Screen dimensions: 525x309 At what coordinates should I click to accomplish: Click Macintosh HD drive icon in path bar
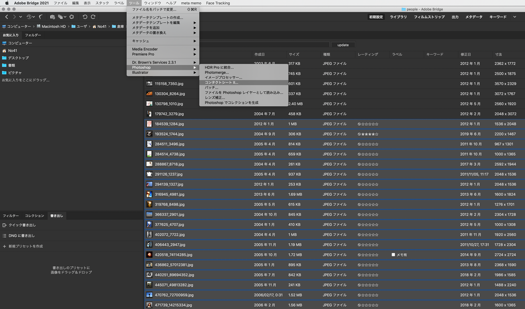[x=38, y=26]
